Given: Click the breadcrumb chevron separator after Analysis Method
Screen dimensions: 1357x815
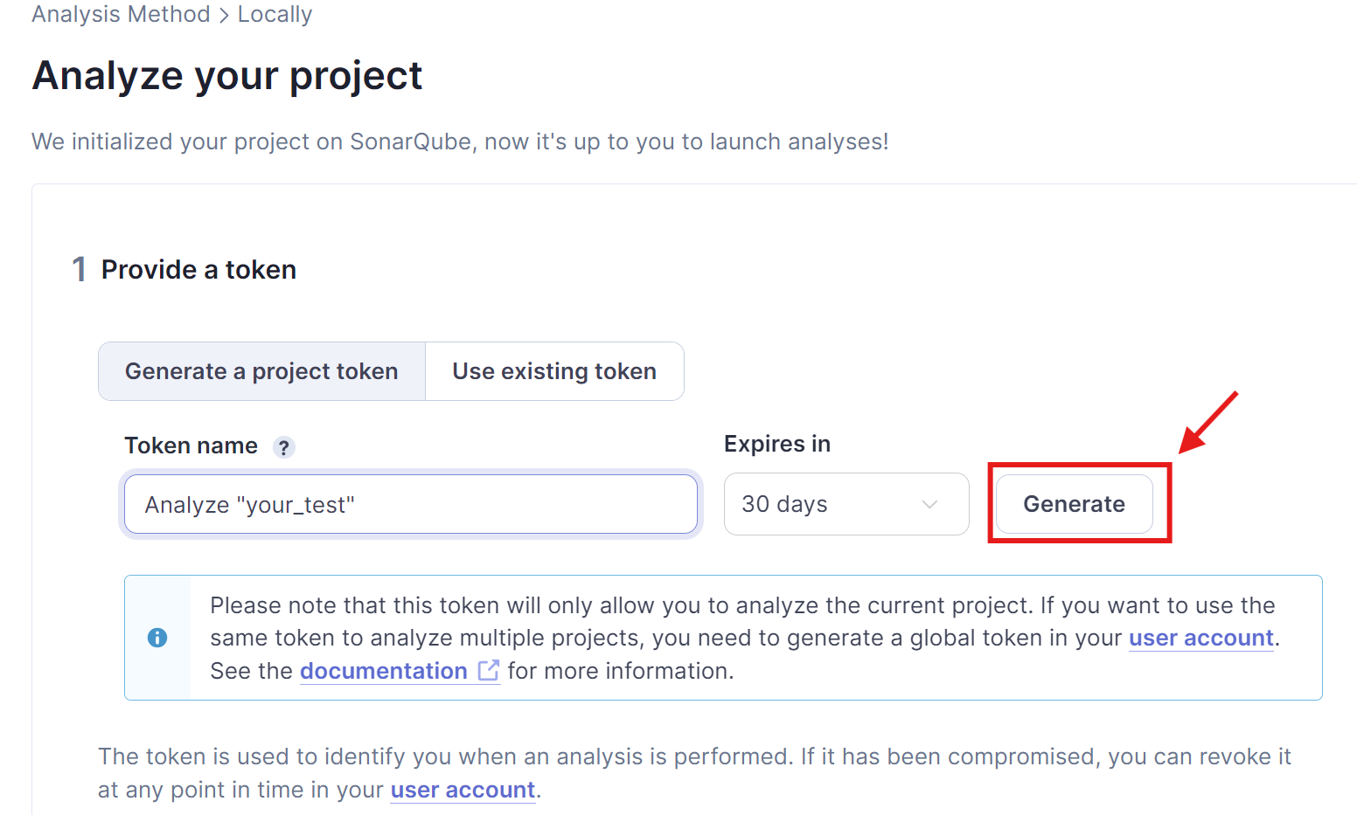Looking at the screenshot, I should (224, 15).
